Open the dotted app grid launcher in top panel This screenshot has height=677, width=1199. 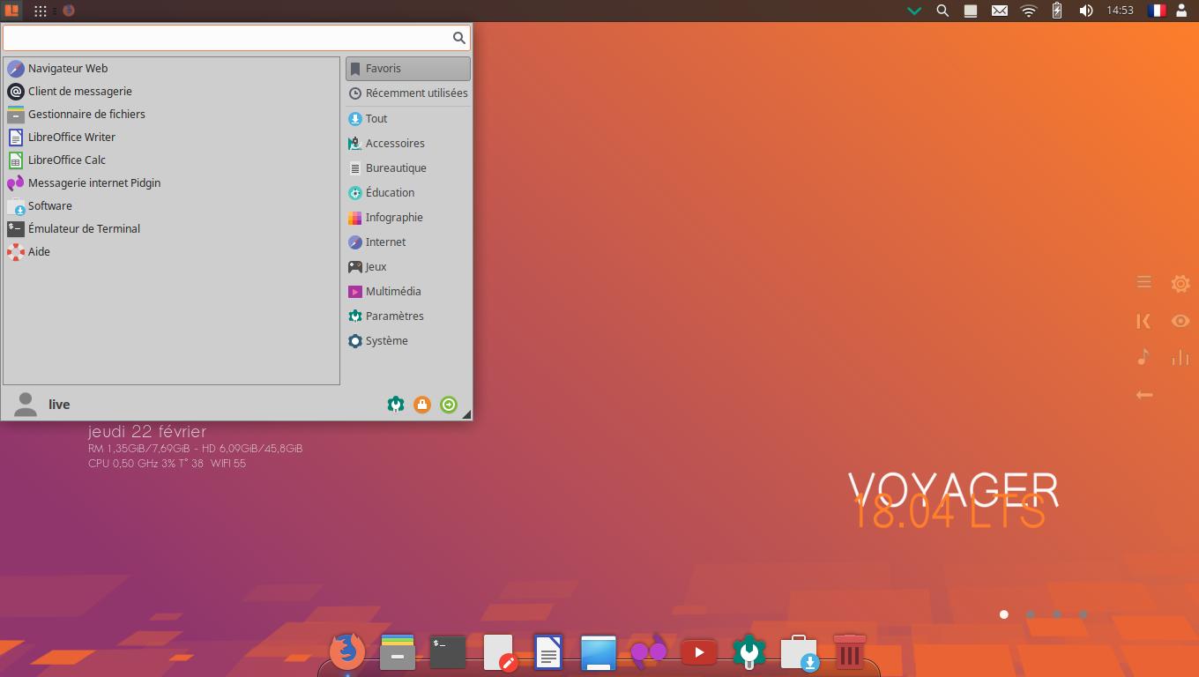tap(41, 11)
